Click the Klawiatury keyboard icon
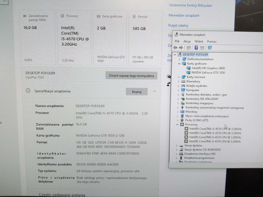Image resolution: width=263 pixels, height=197 pixels. coord(183,81)
